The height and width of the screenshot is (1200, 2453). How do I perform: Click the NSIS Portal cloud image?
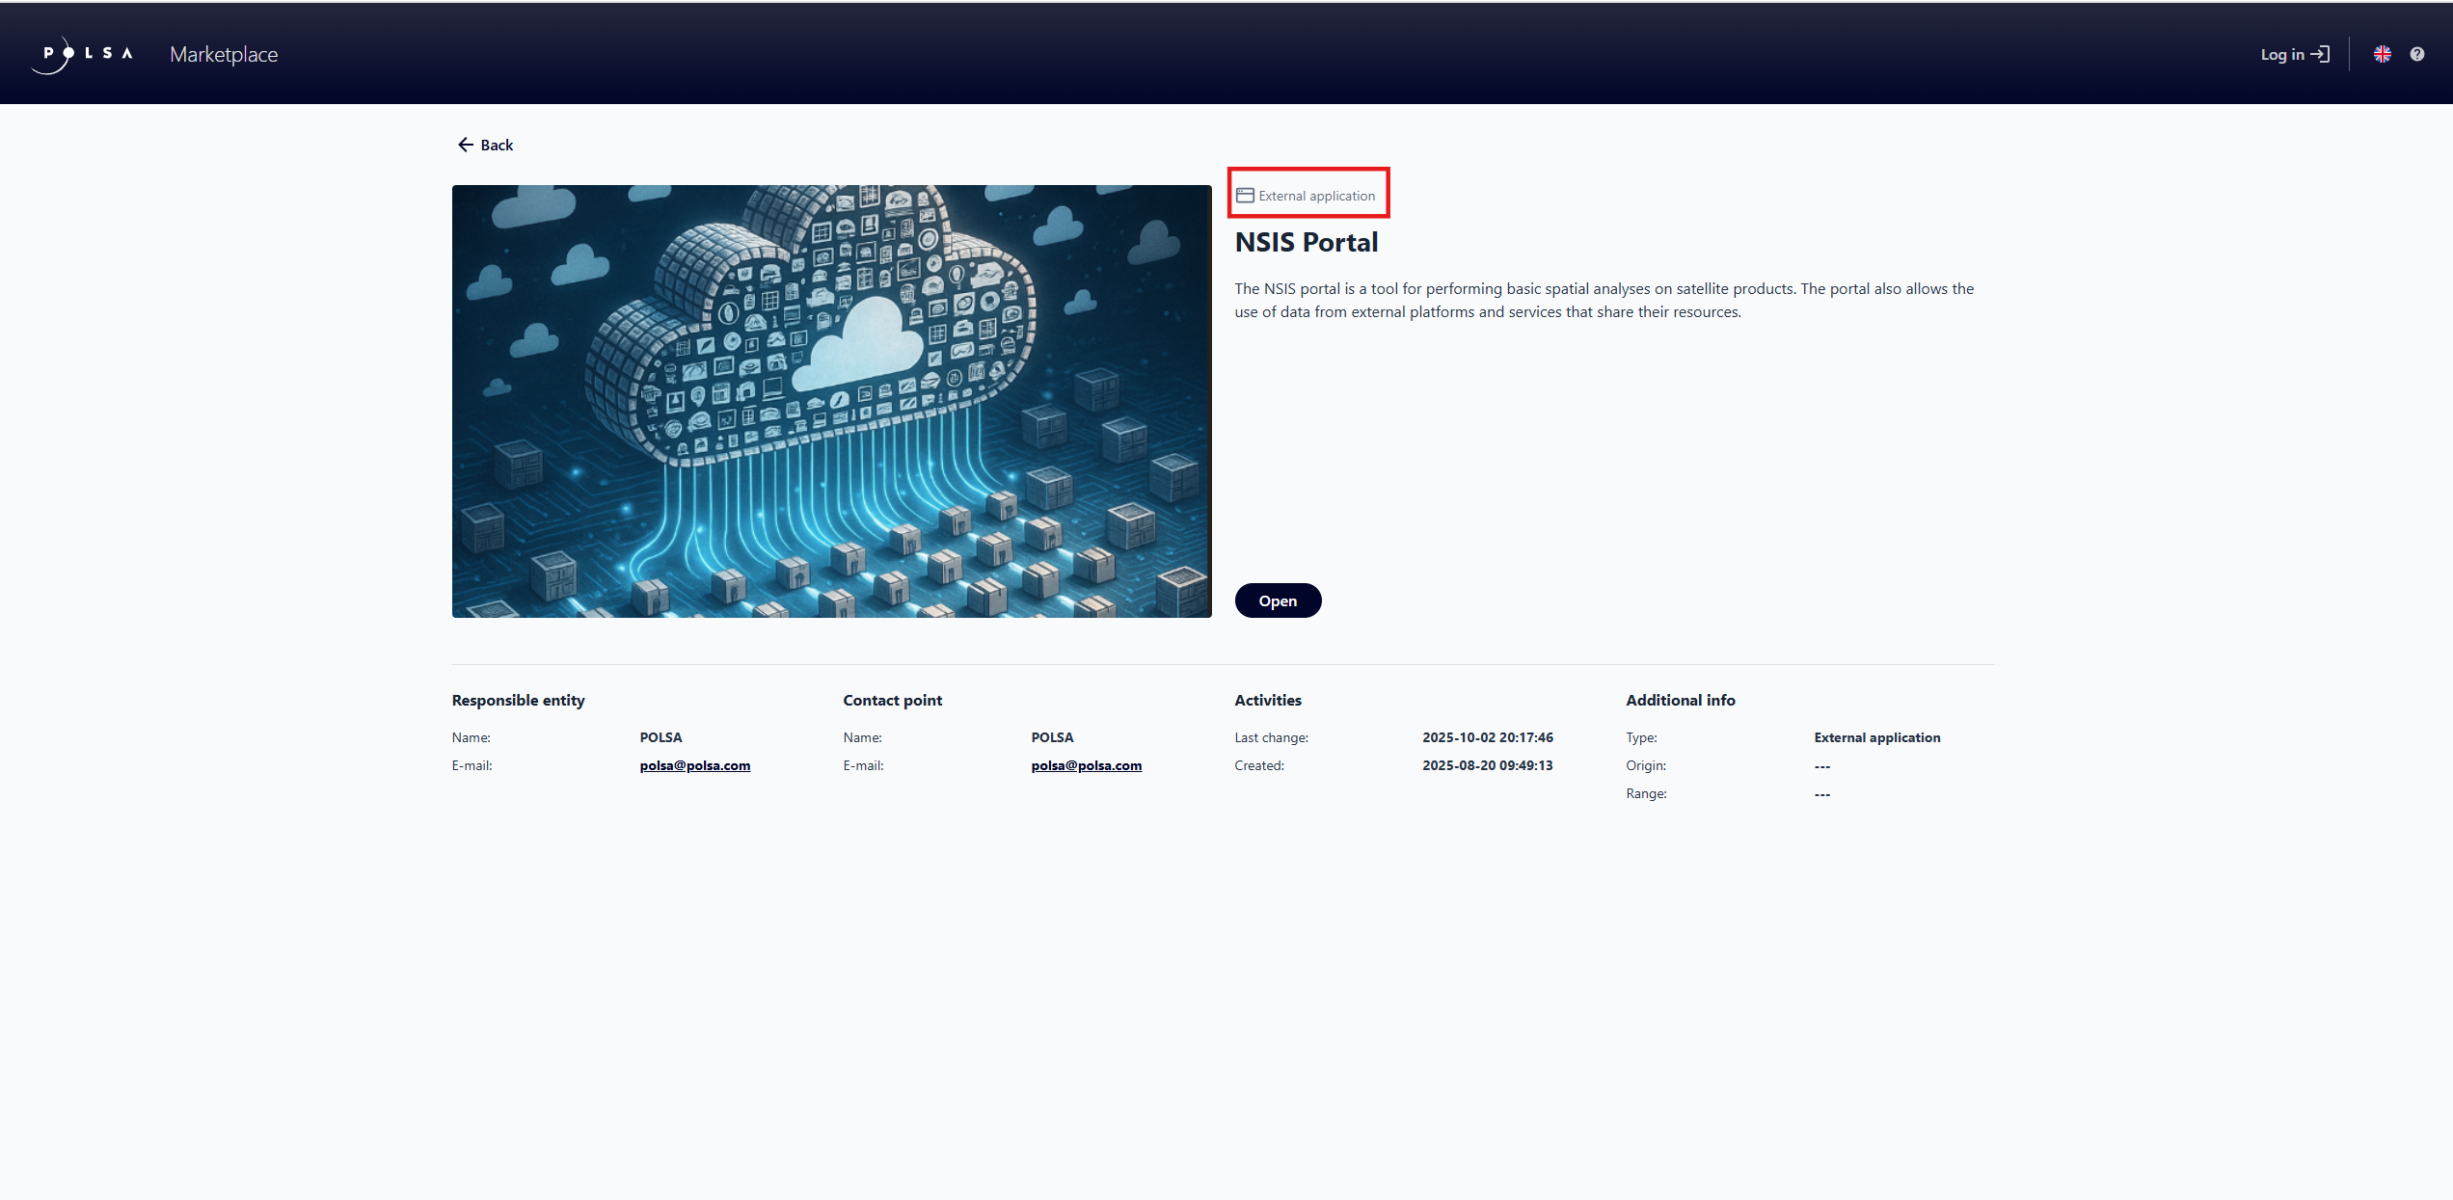831,401
